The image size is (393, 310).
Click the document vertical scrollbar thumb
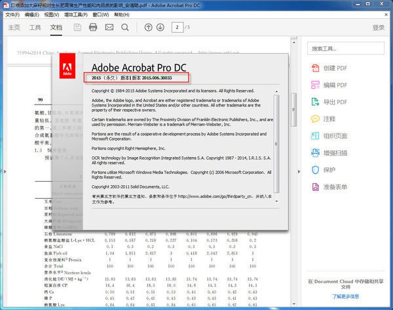pos(293,110)
